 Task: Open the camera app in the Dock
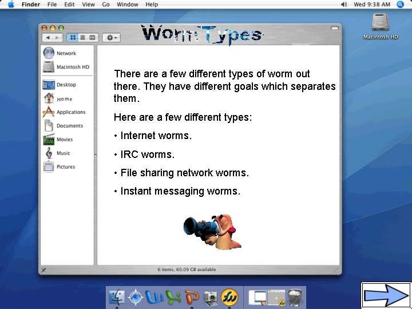point(211,298)
